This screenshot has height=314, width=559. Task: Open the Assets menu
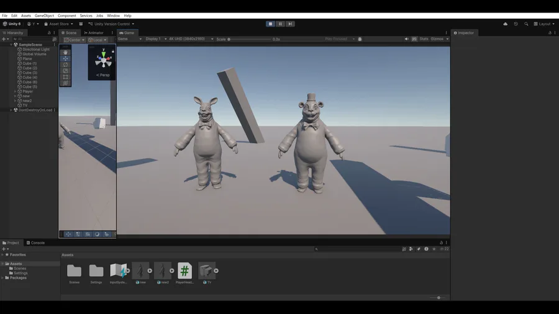point(26,16)
